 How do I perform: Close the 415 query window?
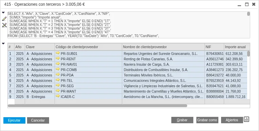pyautogui.click(x=254, y=4)
